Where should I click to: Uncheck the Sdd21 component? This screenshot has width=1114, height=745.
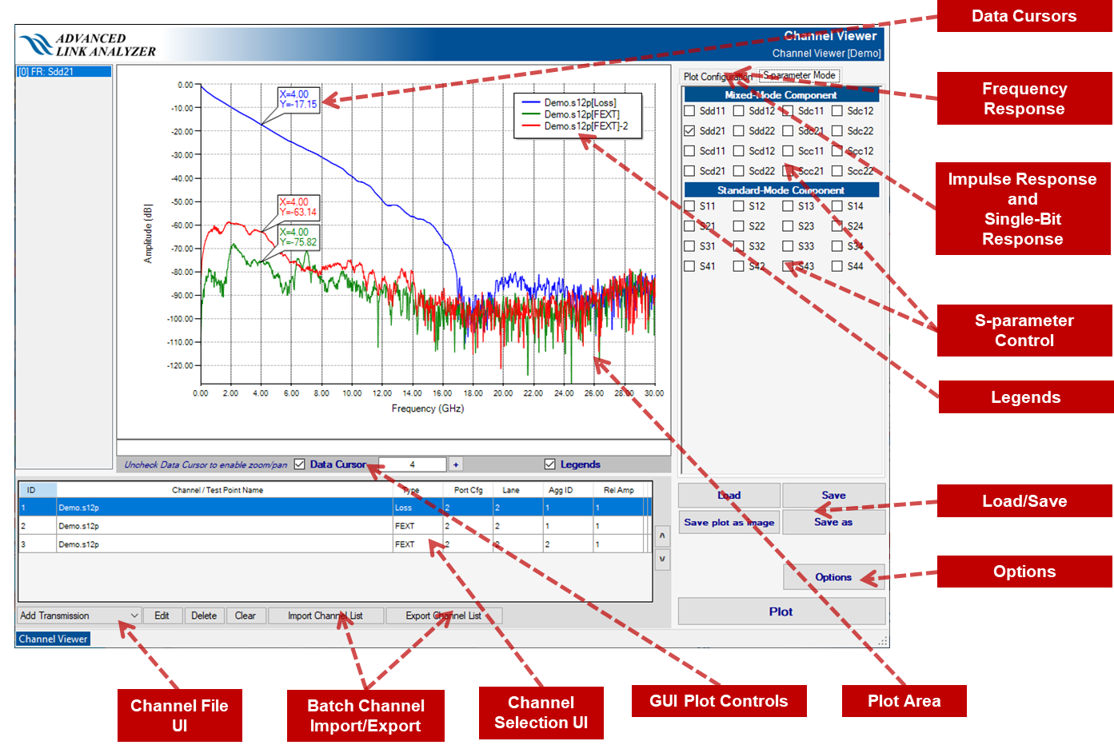(689, 131)
